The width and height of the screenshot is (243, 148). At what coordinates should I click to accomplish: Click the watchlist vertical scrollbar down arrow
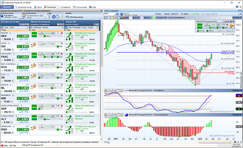point(102,139)
